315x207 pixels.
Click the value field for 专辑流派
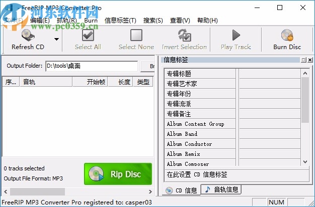tap(270, 104)
